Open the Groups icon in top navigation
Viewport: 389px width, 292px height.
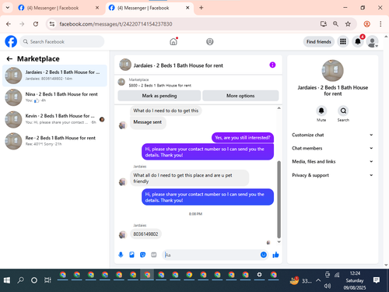210,41
